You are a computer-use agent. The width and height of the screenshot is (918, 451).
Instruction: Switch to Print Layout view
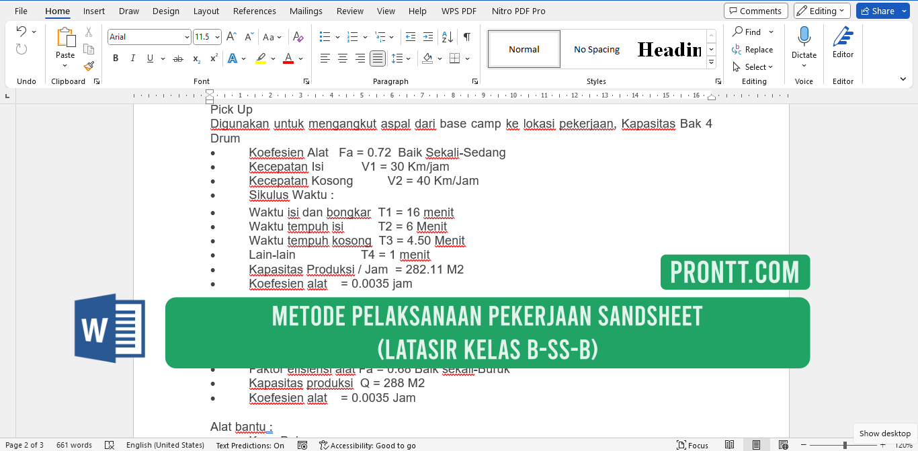tap(757, 445)
